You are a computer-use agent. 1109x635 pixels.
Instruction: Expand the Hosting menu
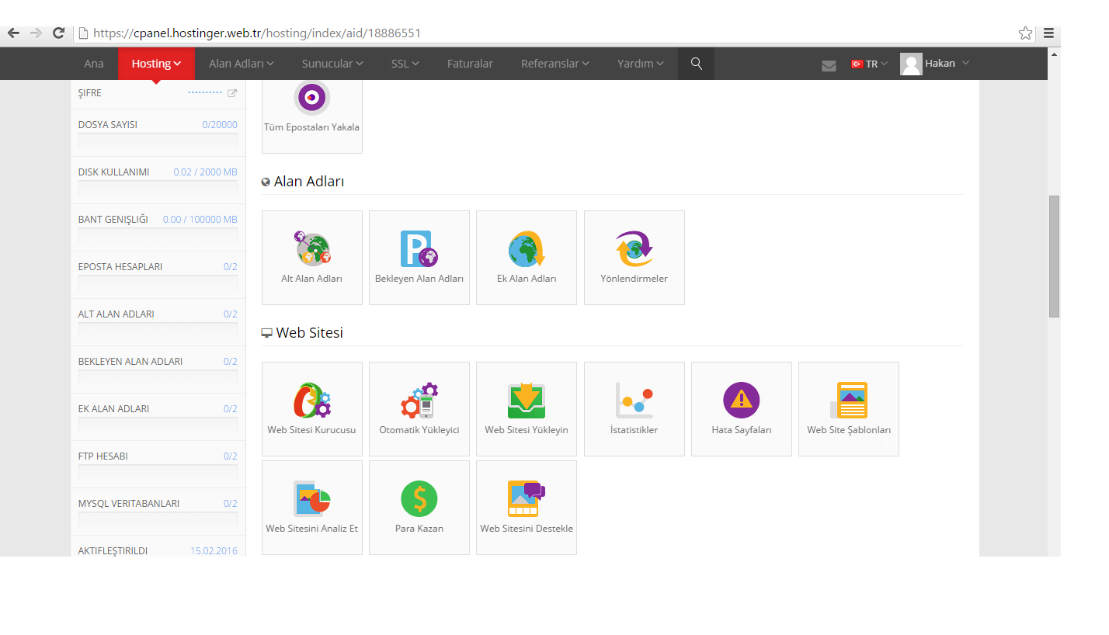(x=156, y=64)
